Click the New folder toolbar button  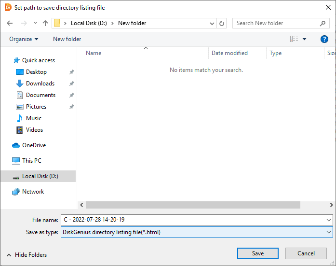point(67,39)
